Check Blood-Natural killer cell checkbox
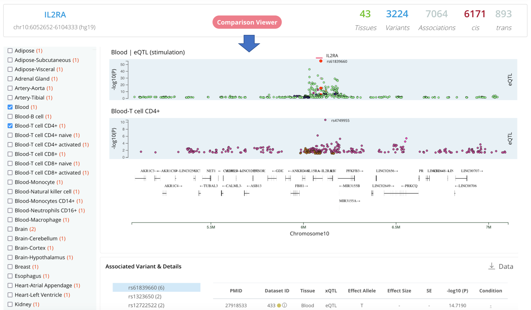Viewport: 531px width, 310px height. [10, 192]
